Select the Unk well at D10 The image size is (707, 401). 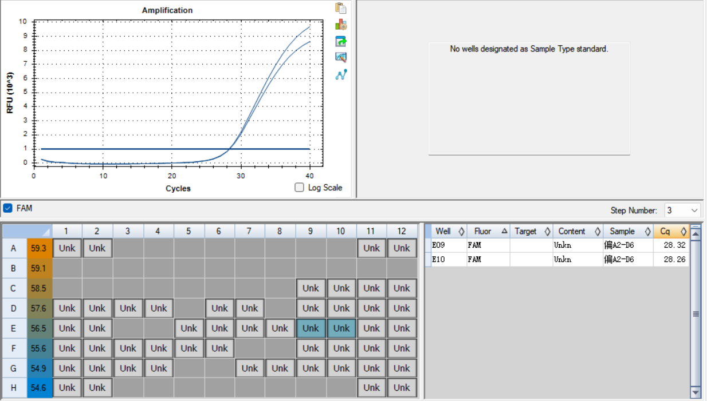(x=341, y=308)
